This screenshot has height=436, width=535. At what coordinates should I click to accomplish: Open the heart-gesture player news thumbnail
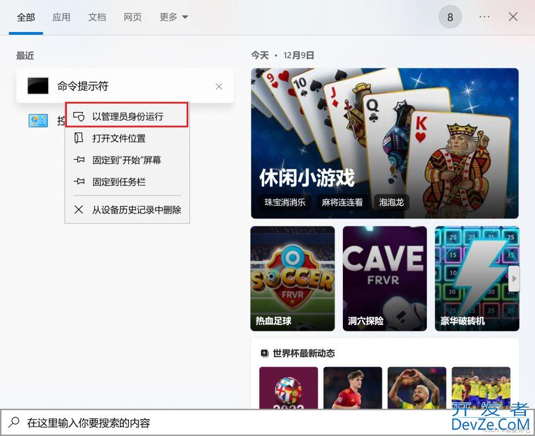tap(417, 387)
